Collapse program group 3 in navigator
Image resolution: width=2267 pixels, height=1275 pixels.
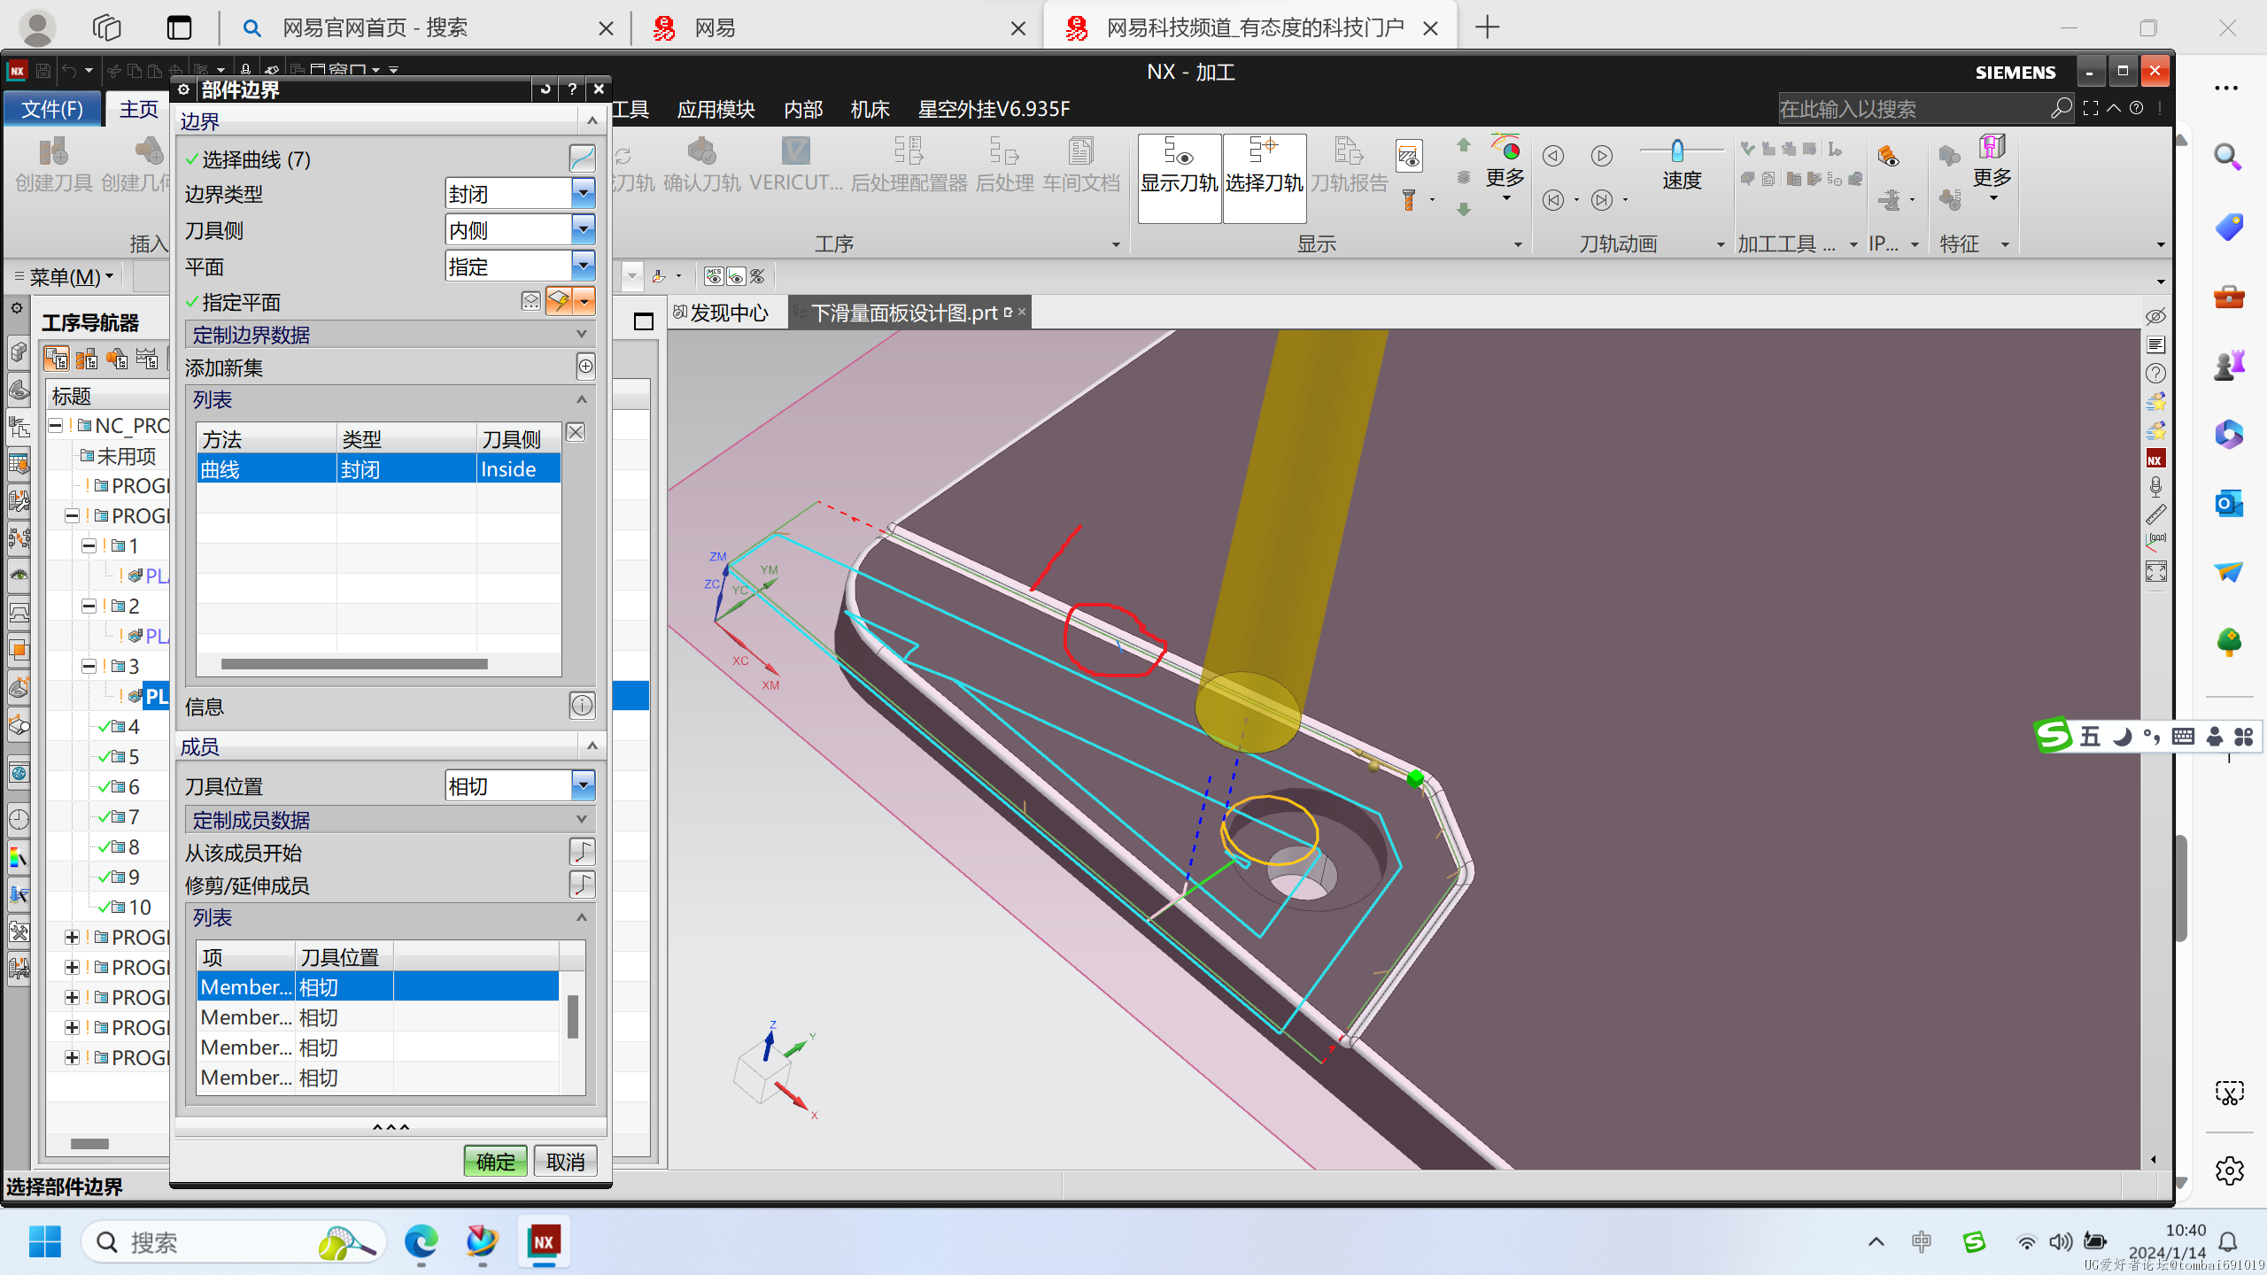(x=89, y=666)
